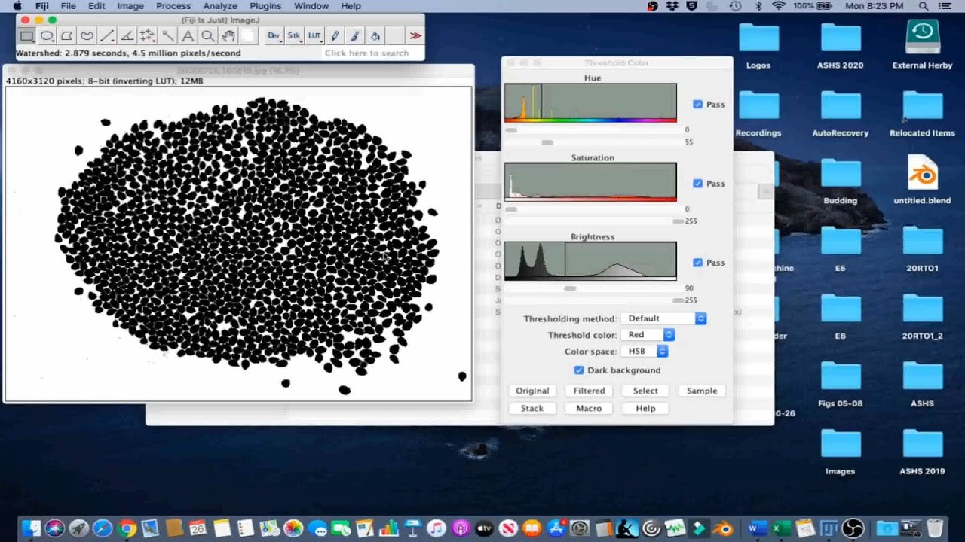Open the Image menu
Image resolution: width=965 pixels, height=542 pixels.
130,6
